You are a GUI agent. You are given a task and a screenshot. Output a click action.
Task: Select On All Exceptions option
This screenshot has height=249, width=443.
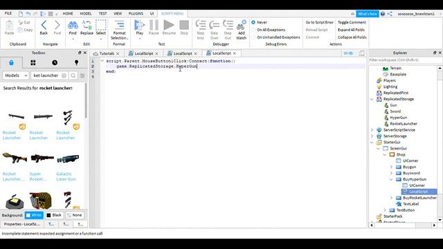(253, 30)
